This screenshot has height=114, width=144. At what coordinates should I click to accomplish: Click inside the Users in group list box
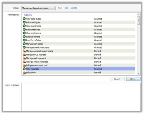[x=81, y=97]
